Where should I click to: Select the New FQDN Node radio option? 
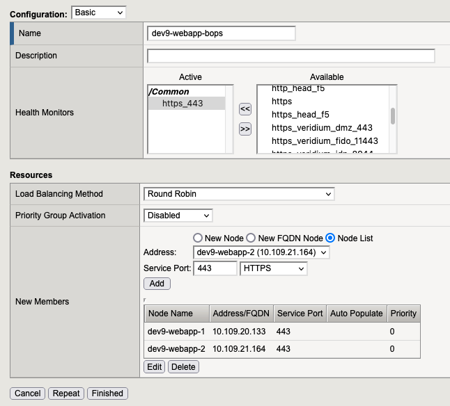251,238
